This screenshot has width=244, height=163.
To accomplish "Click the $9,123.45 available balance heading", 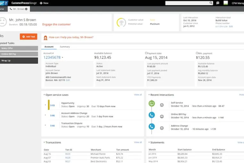I will (x=103, y=57).
